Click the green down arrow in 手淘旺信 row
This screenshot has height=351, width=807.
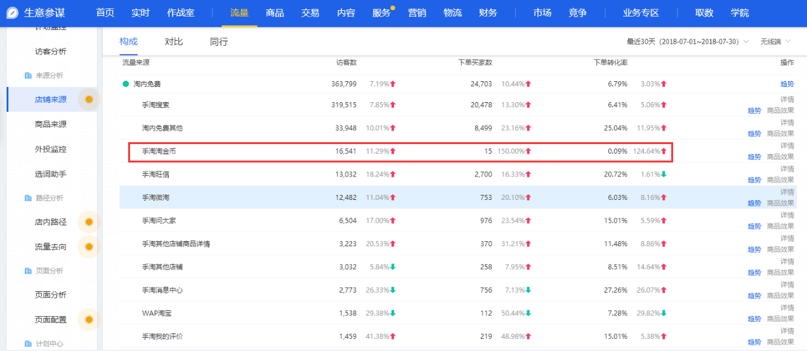coord(664,175)
